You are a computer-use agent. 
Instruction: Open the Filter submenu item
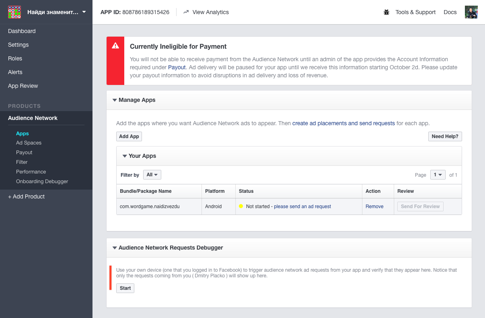point(22,162)
